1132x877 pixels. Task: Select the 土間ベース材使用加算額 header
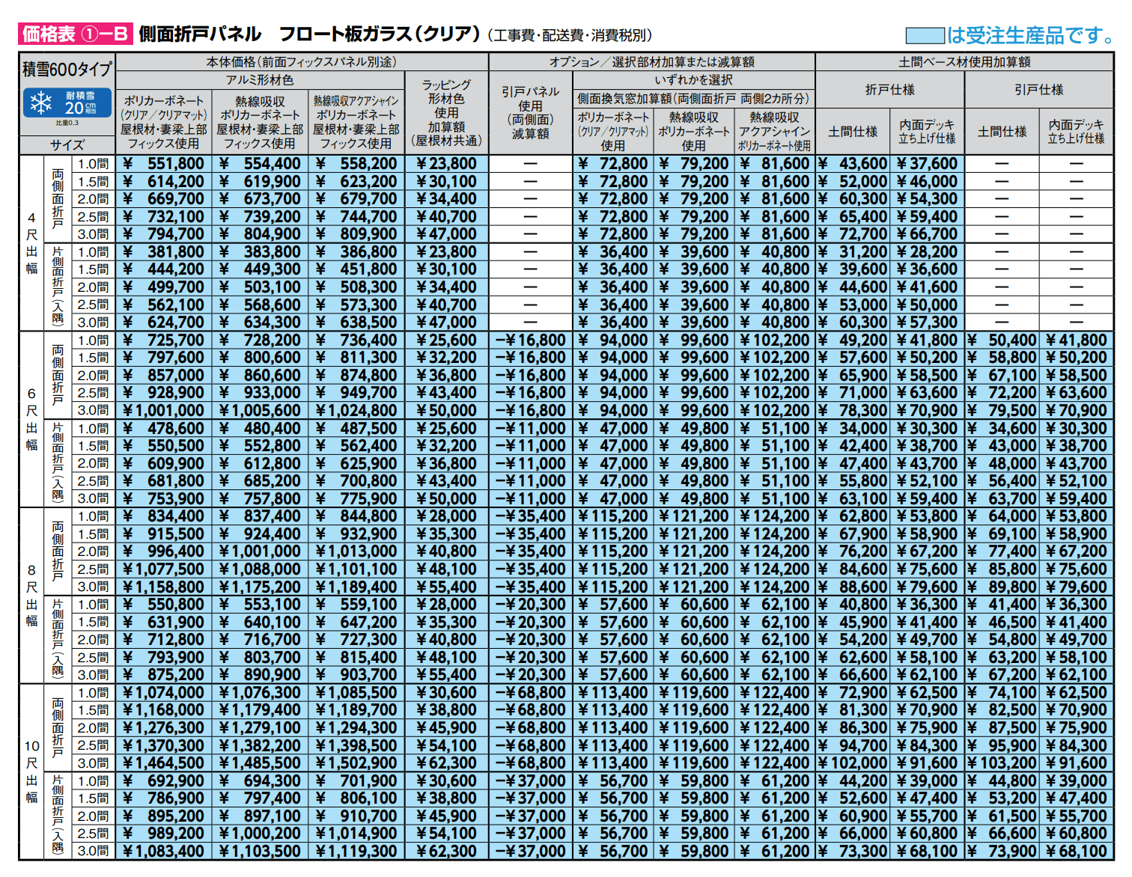(964, 62)
